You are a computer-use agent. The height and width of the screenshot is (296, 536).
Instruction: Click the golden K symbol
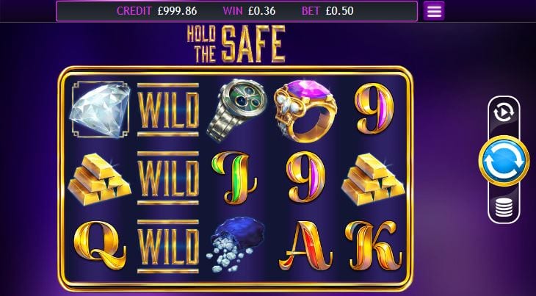(373, 245)
